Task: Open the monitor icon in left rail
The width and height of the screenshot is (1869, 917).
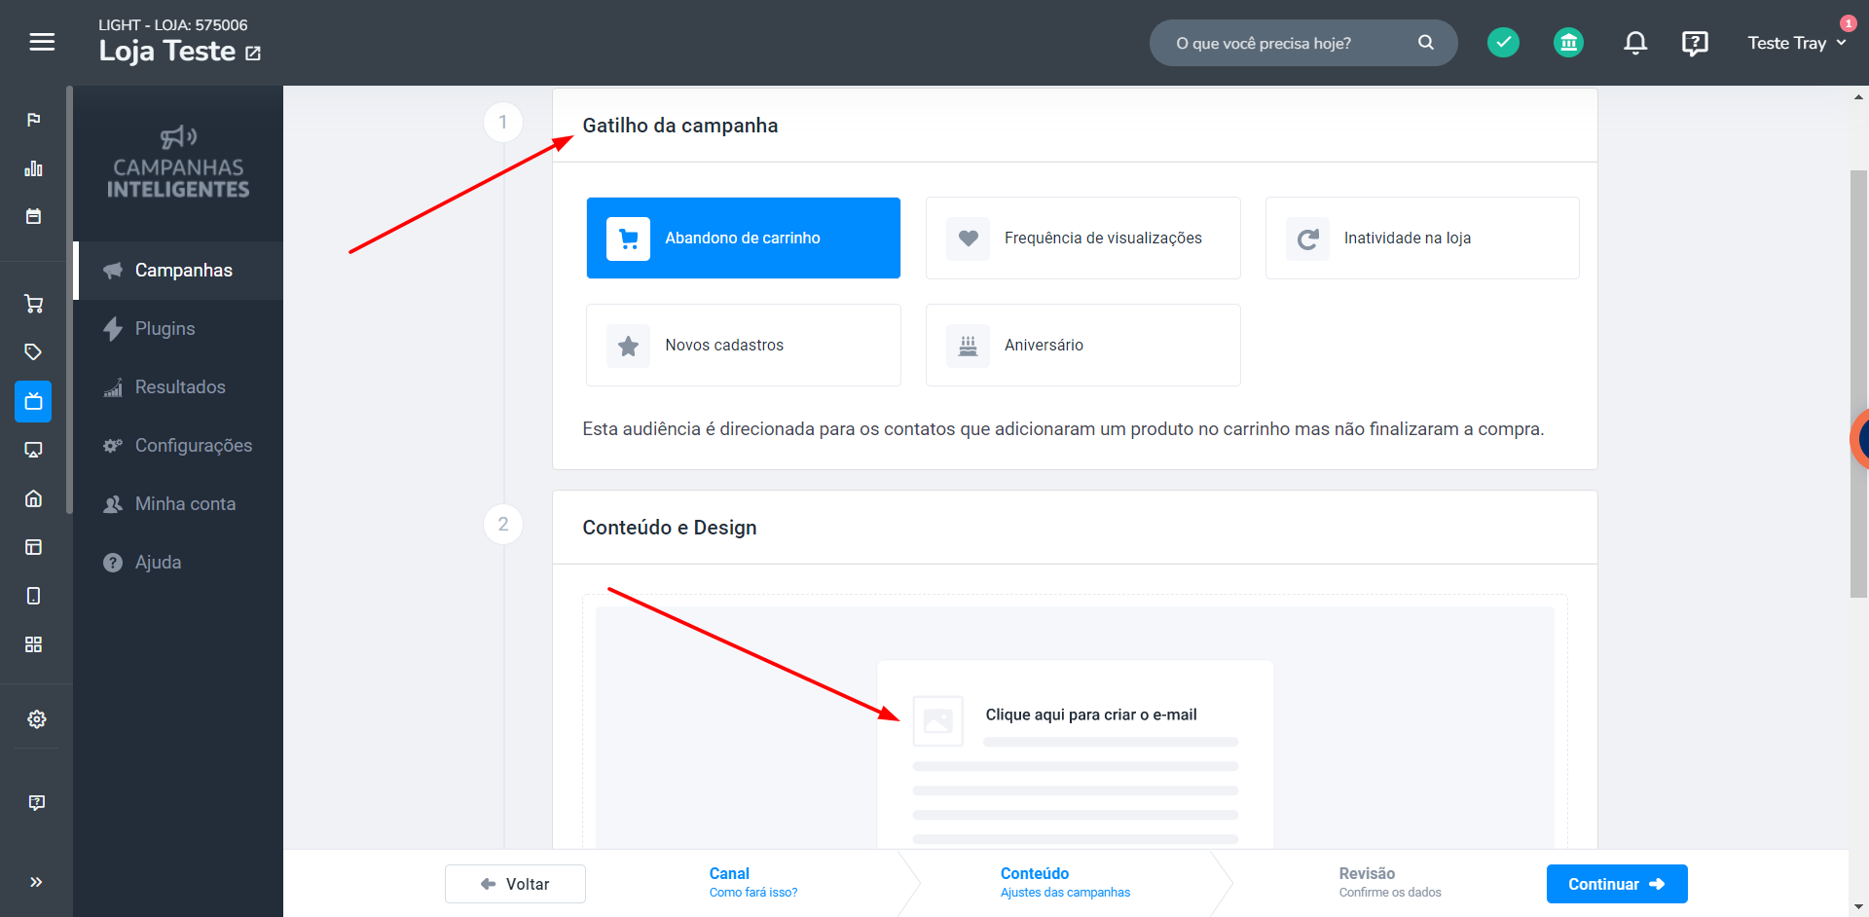Action: pyautogui.click(x=34, y=450)
